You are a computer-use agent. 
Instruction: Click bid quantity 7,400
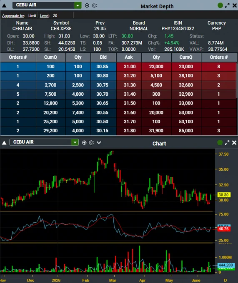(78, 113)
